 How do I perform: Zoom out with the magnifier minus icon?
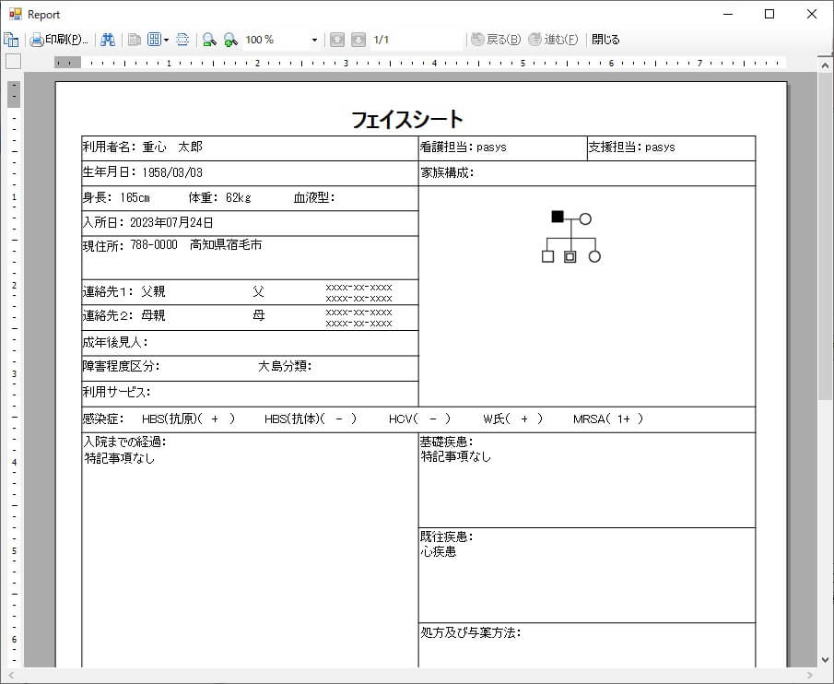[209, 40]
